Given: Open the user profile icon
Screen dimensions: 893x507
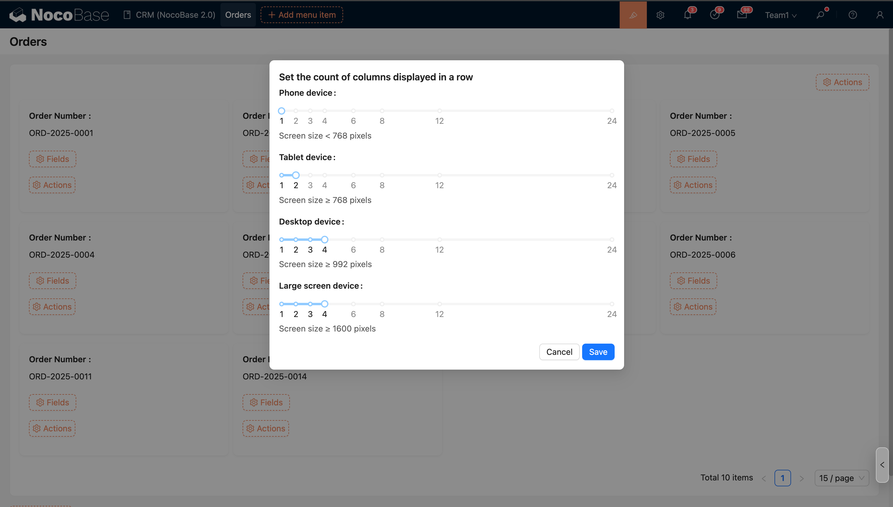Looking at the screenshot, I should [x=879, y=15].
